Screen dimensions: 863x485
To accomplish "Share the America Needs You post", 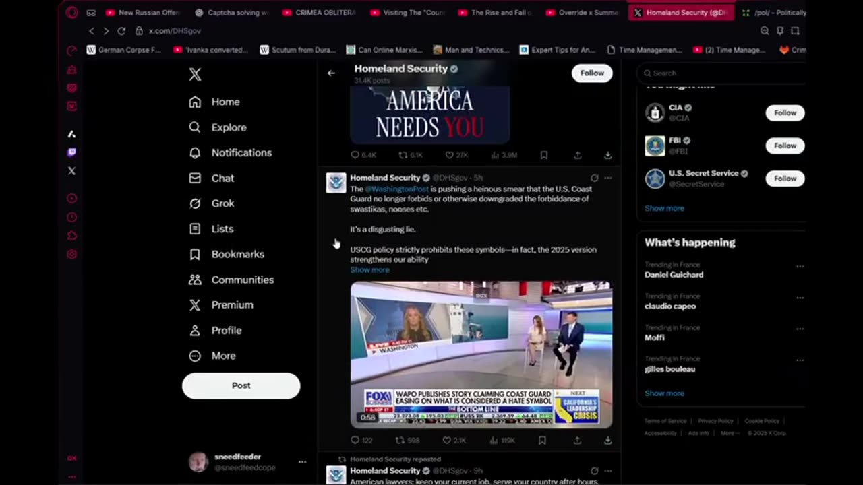I will [x=578, y=155].
